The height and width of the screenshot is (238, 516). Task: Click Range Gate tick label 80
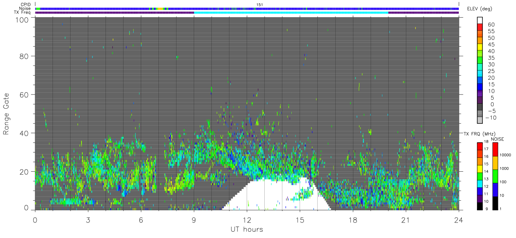point(24,56)
